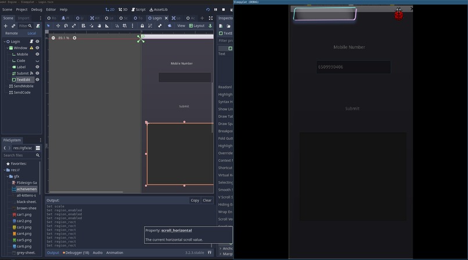Open the AssetLib workspace

coord(159,9)
